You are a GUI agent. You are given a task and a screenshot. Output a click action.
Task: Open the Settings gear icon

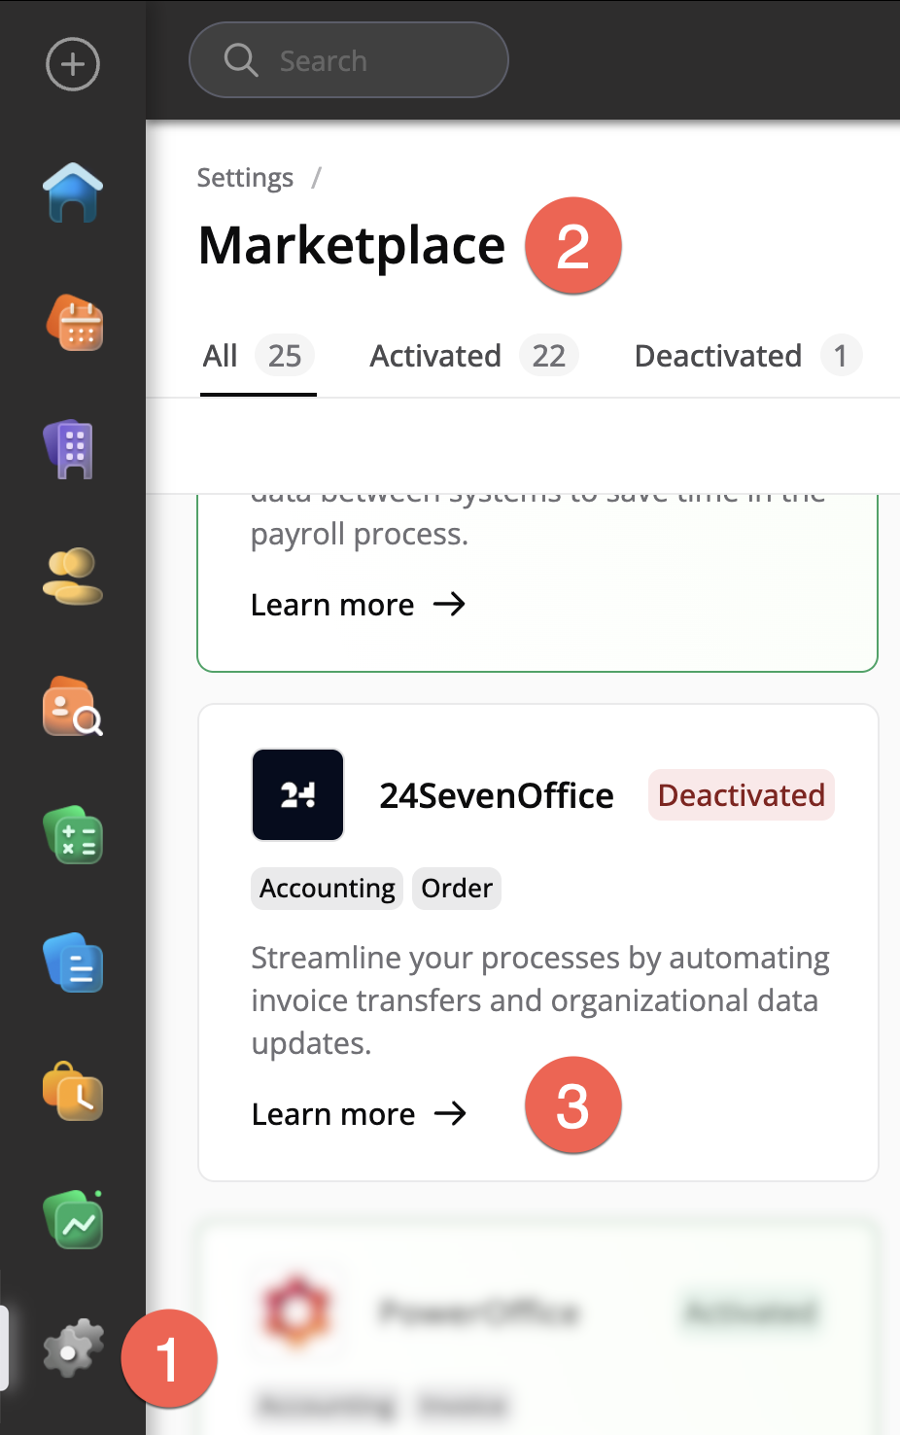click(73, 1348)
